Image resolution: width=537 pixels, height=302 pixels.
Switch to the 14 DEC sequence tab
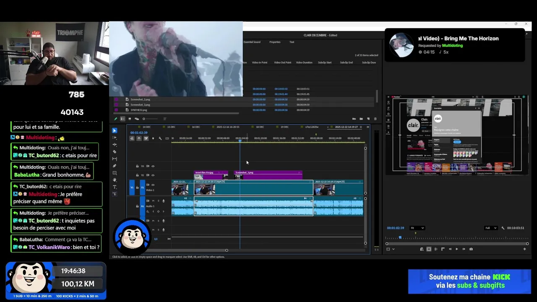tap(146, 127)
